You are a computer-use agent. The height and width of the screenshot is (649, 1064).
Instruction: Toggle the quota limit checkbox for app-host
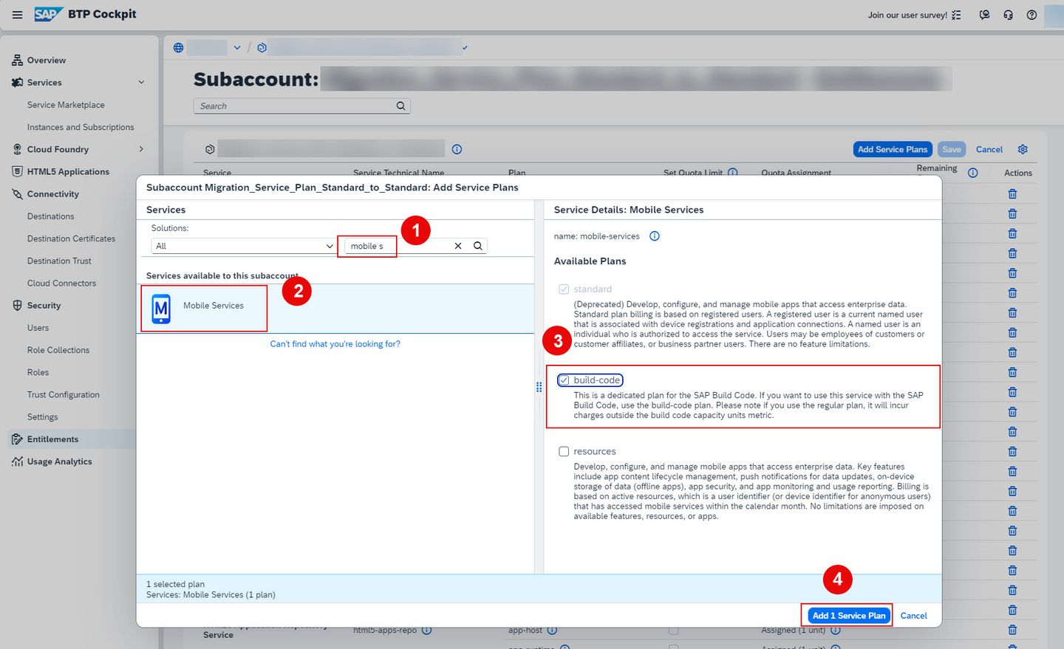pos(673,631)
